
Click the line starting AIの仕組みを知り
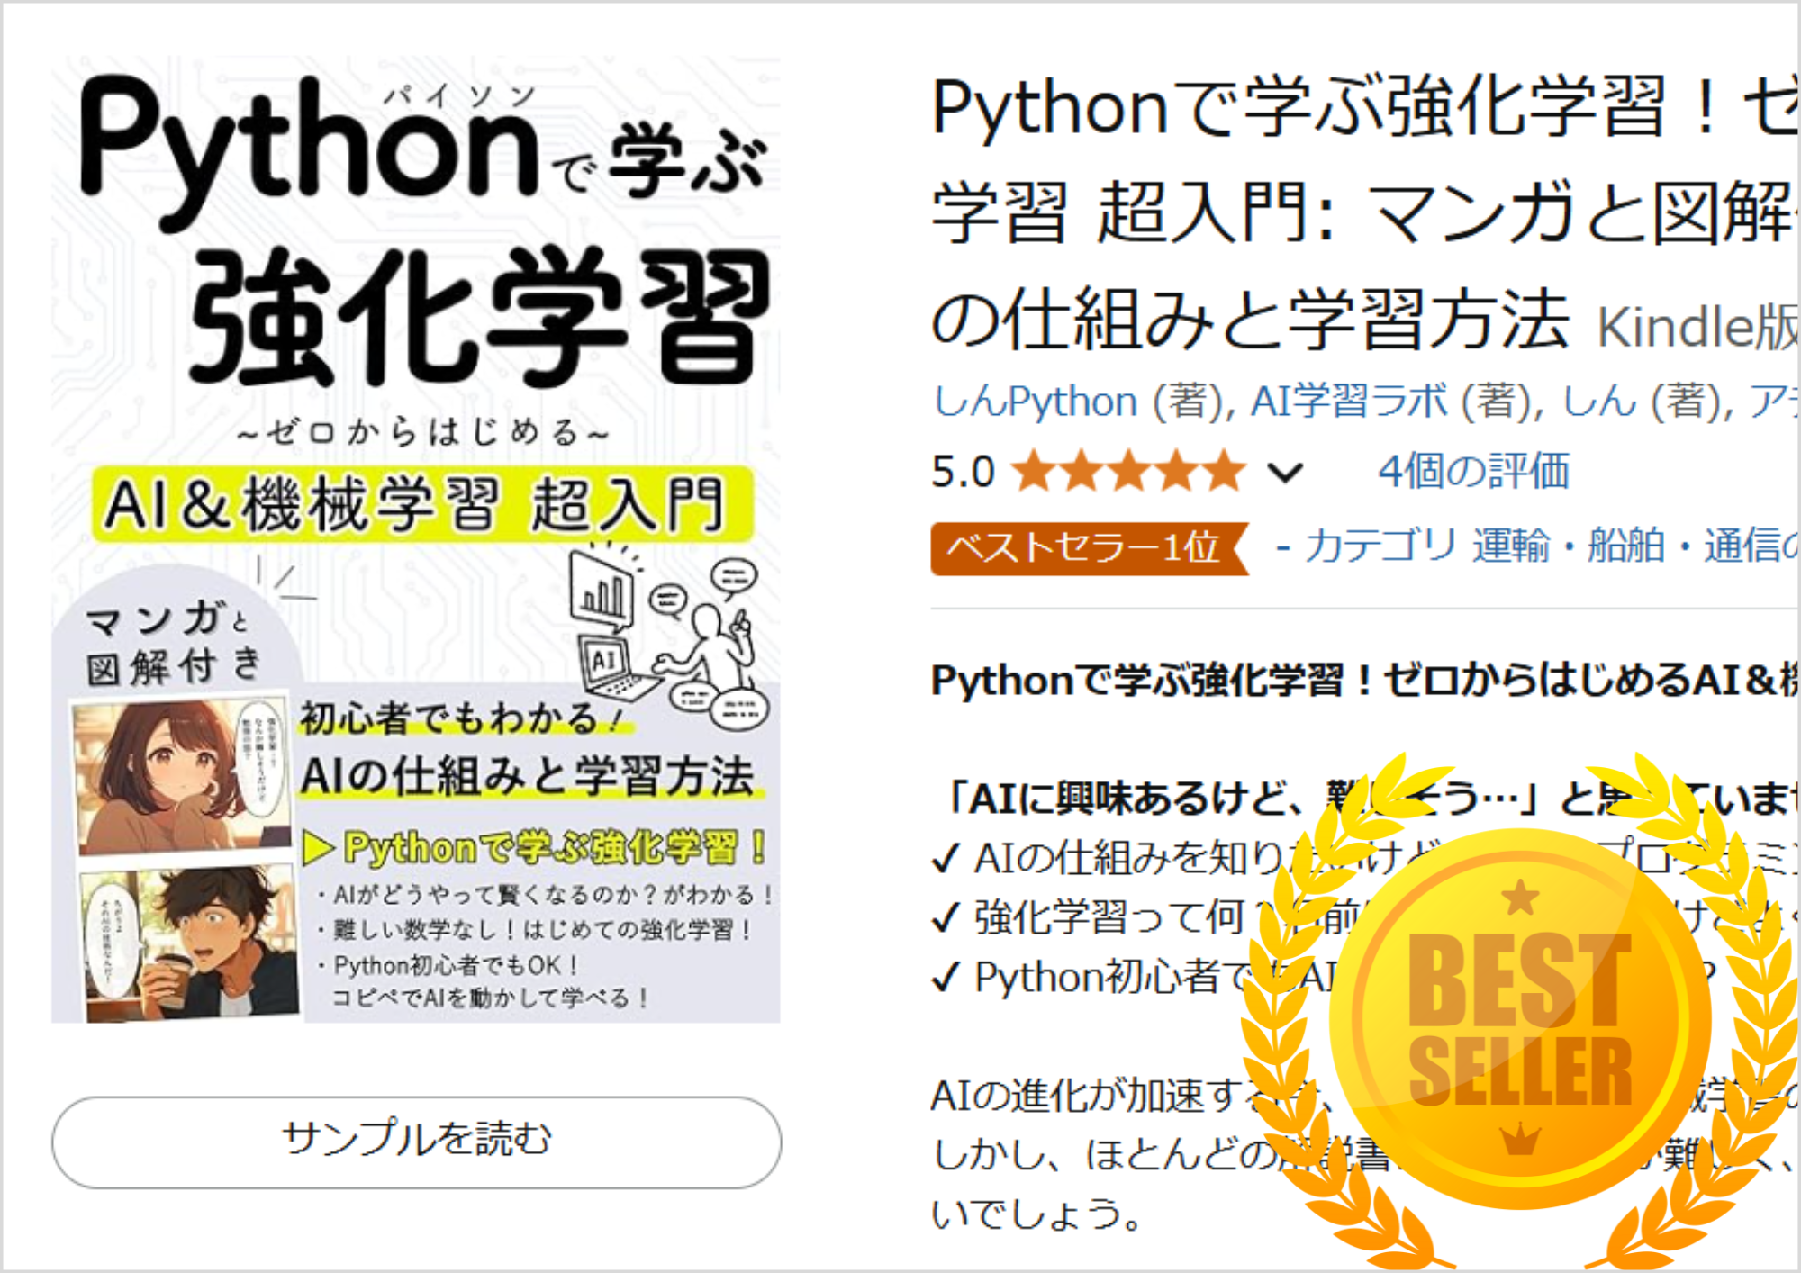pos(1365,858)
